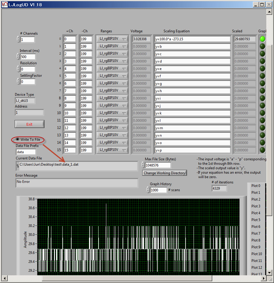This screenshot has height=283, width=274.
Task: Click the path browse icon beside Current Data File
Action: pyautogui.click(x=18, y=166)
